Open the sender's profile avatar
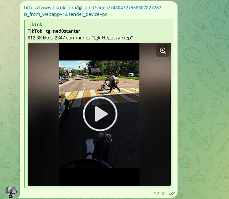 pyautogui.click(x=11, y=191)
